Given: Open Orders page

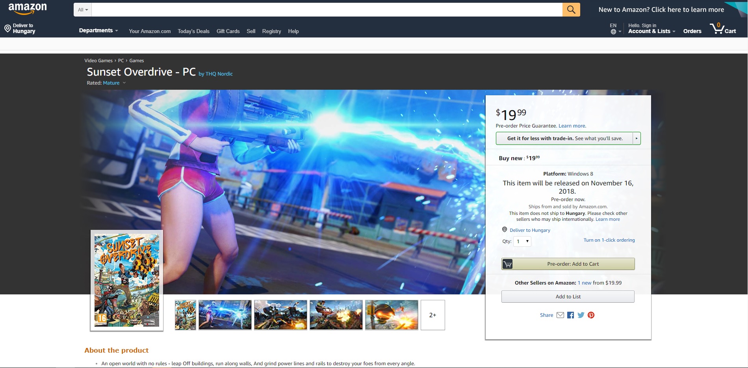Looking at the screenshot, I should [692, 31].
